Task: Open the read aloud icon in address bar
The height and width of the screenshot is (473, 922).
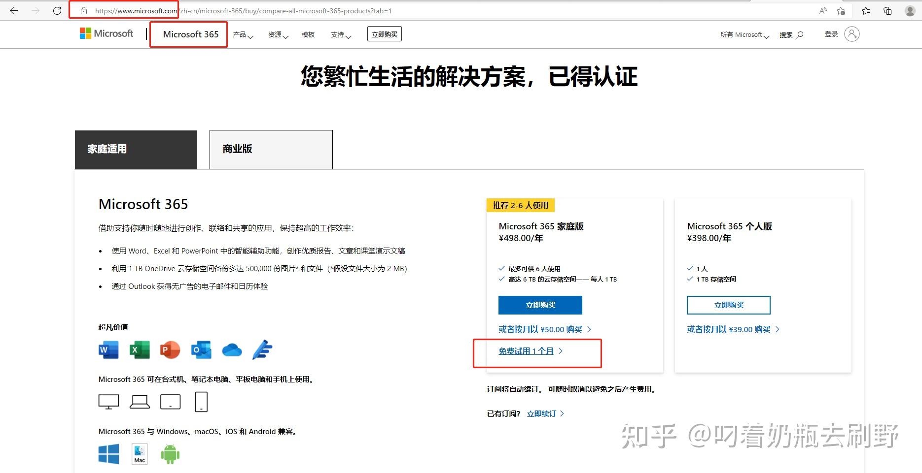Action: [x=823, y=10]
